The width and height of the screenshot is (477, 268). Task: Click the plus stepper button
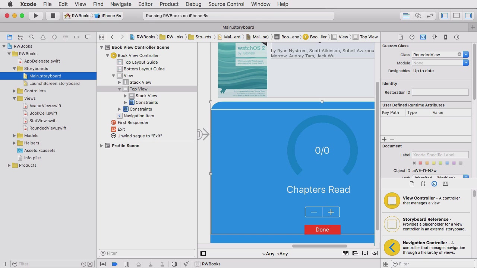click(331, 212)
